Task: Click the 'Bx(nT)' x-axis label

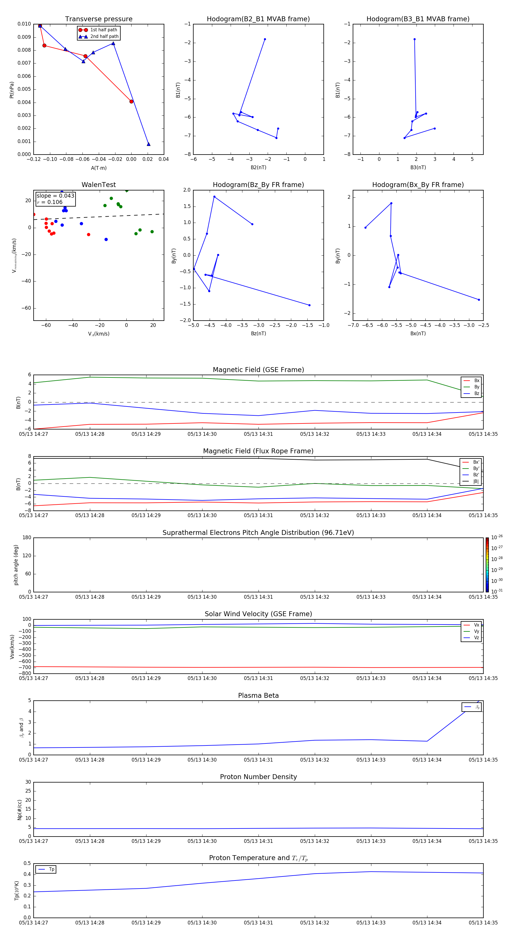Action: (x=418, y=334)
